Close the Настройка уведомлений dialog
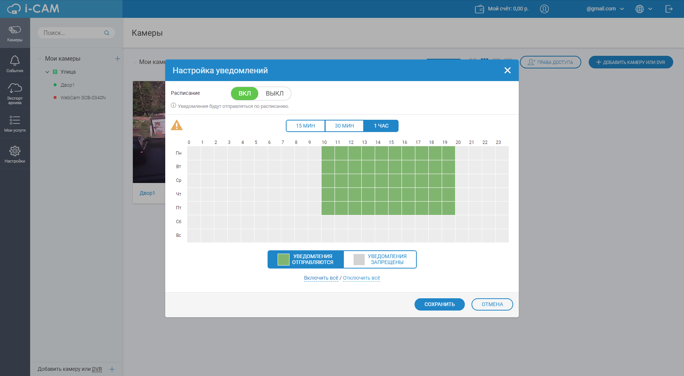Screen dimensions: 684x376 click(x=507, y=70)
